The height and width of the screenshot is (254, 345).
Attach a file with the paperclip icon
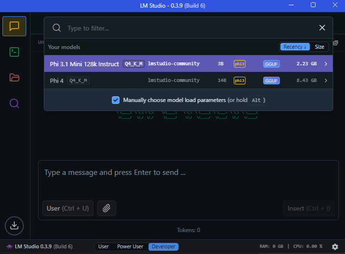[107, 208]
